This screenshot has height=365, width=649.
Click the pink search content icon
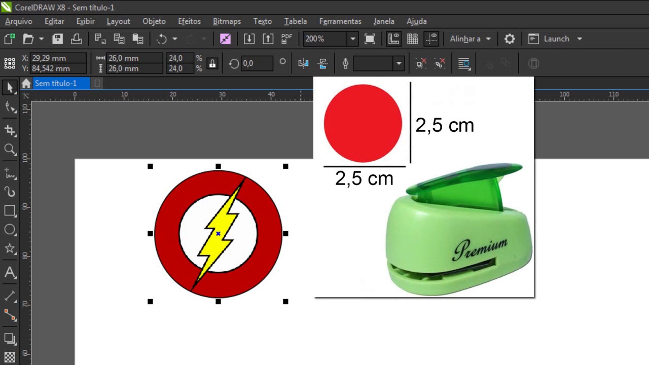tap(225, 39)
